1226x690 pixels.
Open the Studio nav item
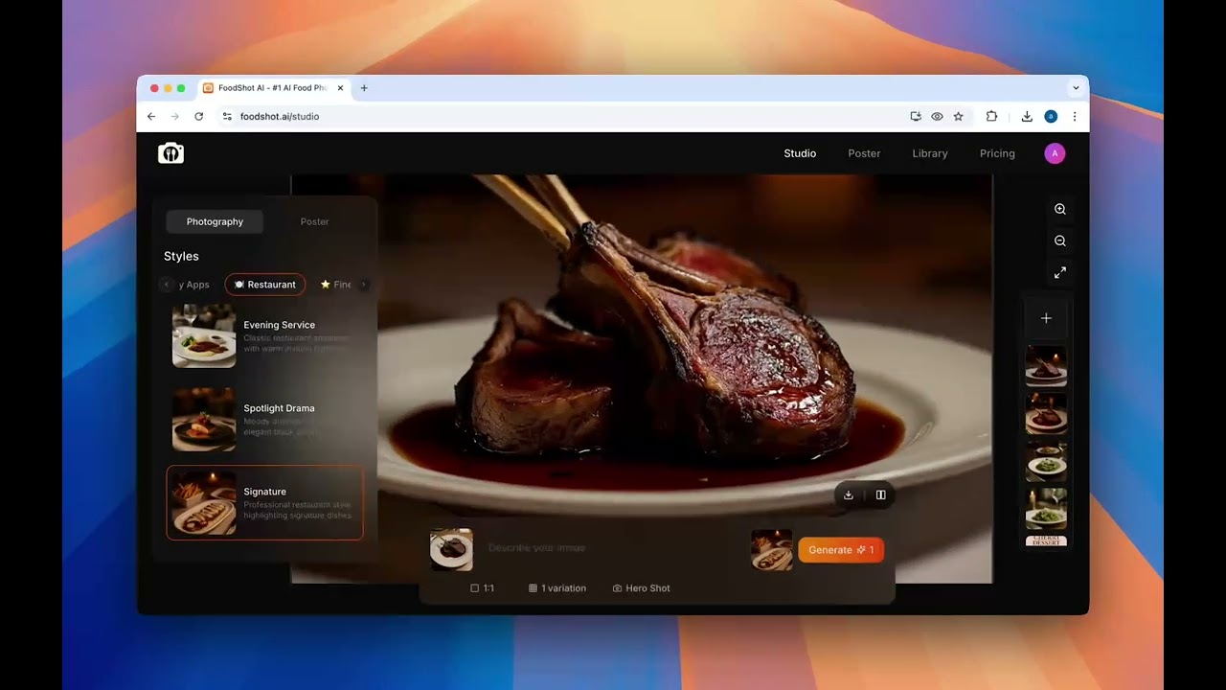tap(800, 153)
